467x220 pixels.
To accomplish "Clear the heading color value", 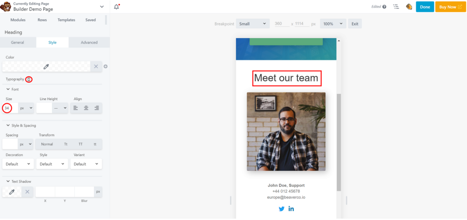I will coord(96,66).
